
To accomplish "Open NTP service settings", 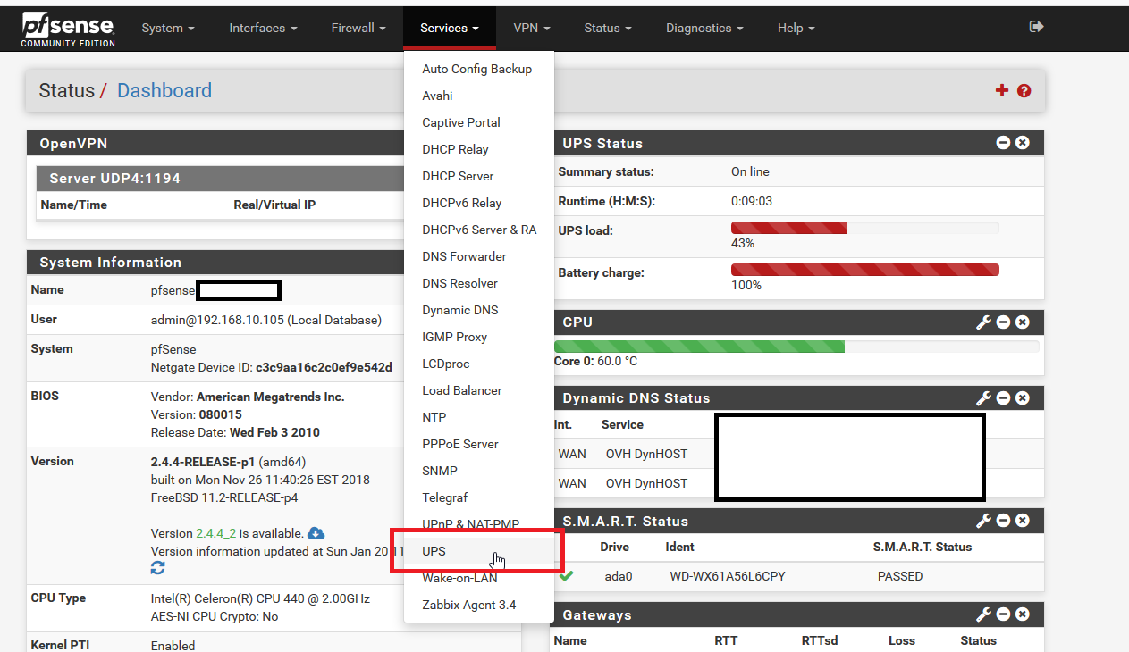I will [x=479, y=417].
